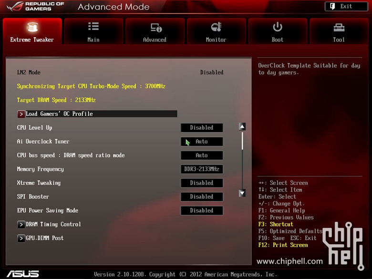Click the scroll up arrow

[242, 127]
